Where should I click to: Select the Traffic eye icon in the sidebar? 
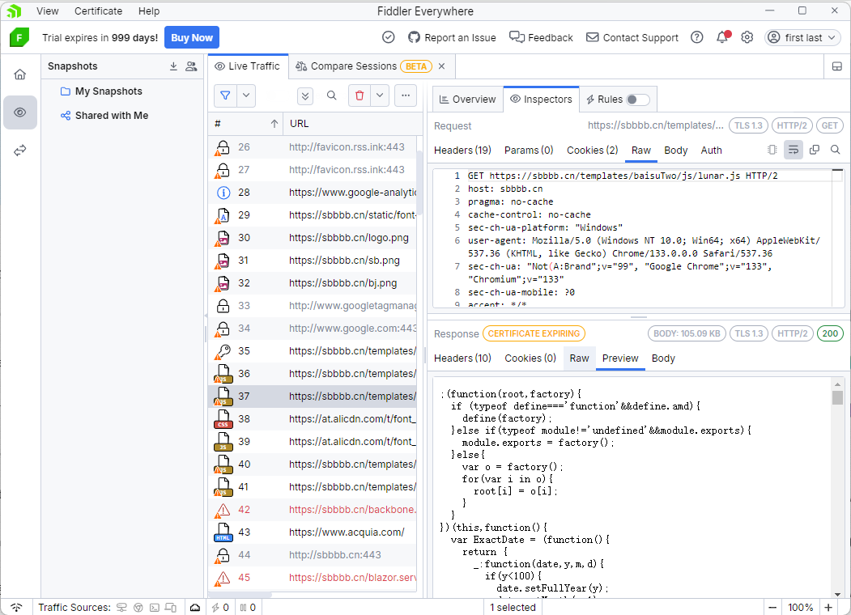tap(20, 112)
